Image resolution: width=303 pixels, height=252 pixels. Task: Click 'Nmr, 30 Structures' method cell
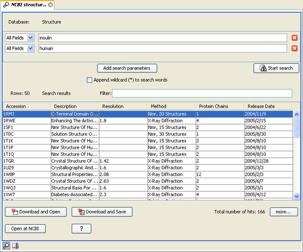tap(171, 134)
